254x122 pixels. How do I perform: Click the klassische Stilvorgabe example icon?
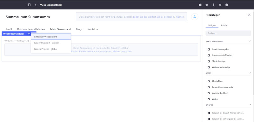pos(209,119)
